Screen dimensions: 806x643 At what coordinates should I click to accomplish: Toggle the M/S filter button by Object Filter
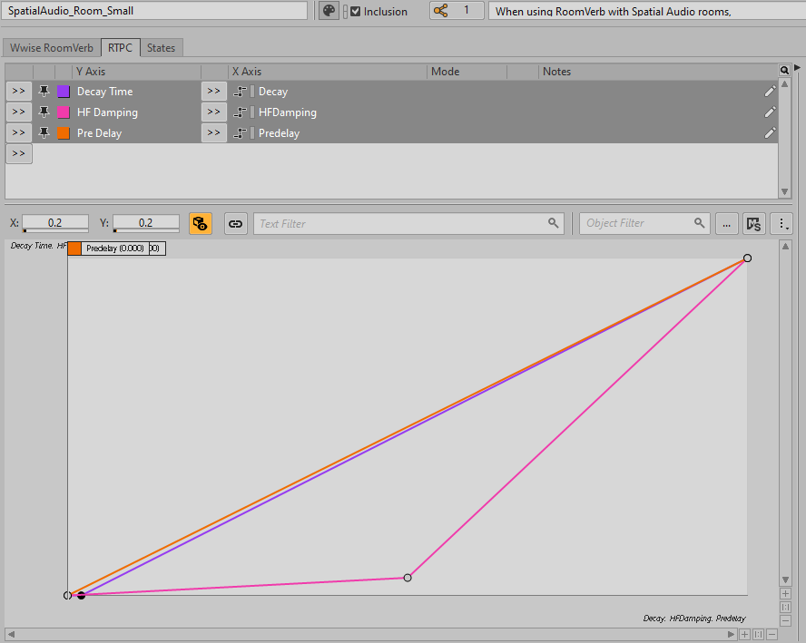click(753, 223)
